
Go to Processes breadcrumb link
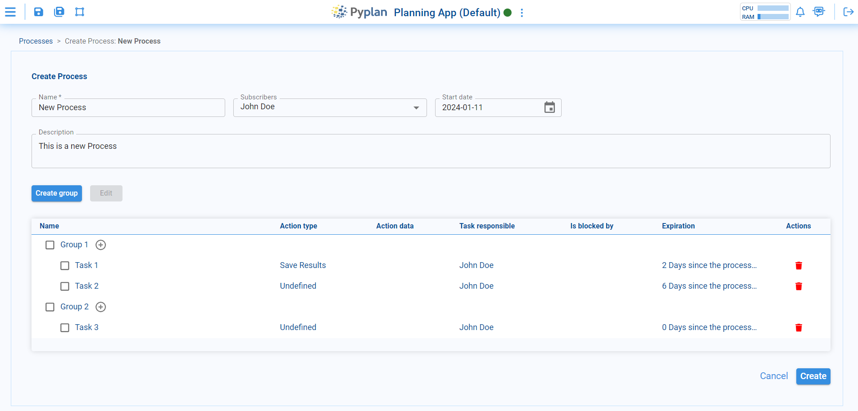coord(36,41)
